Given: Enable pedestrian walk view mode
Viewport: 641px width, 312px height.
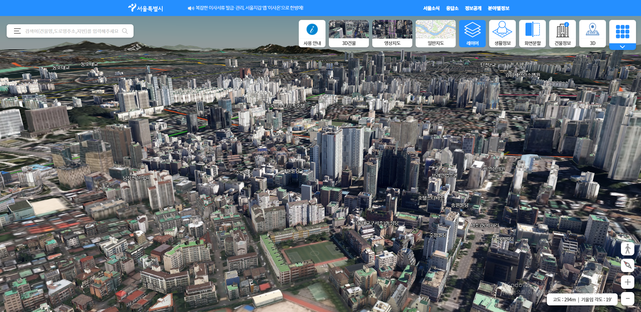Looking at the screenshot, I should pyautogui.click(x=628, y=249).
